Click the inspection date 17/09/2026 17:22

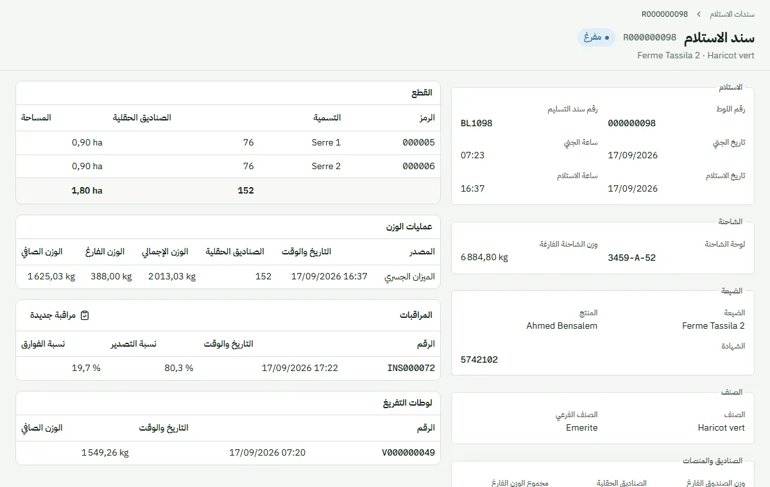coord(300,368)
